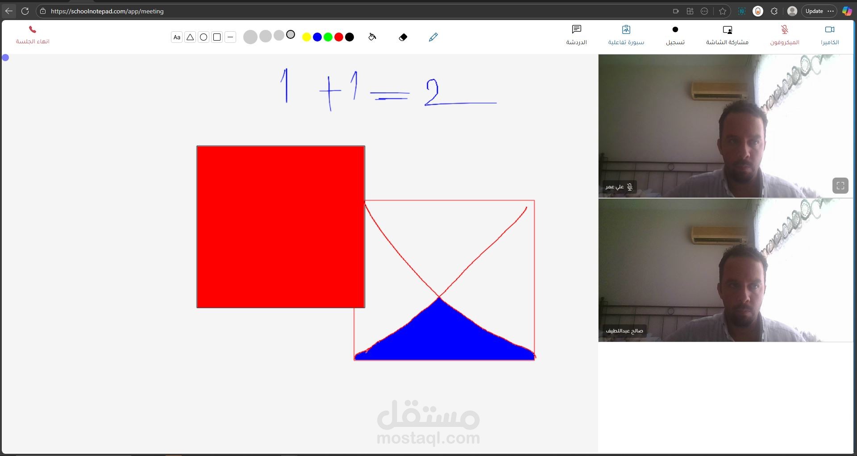This screenshot has height=456, width=857.
Task: Pick the black color swatch
Action: click(350, 37)
